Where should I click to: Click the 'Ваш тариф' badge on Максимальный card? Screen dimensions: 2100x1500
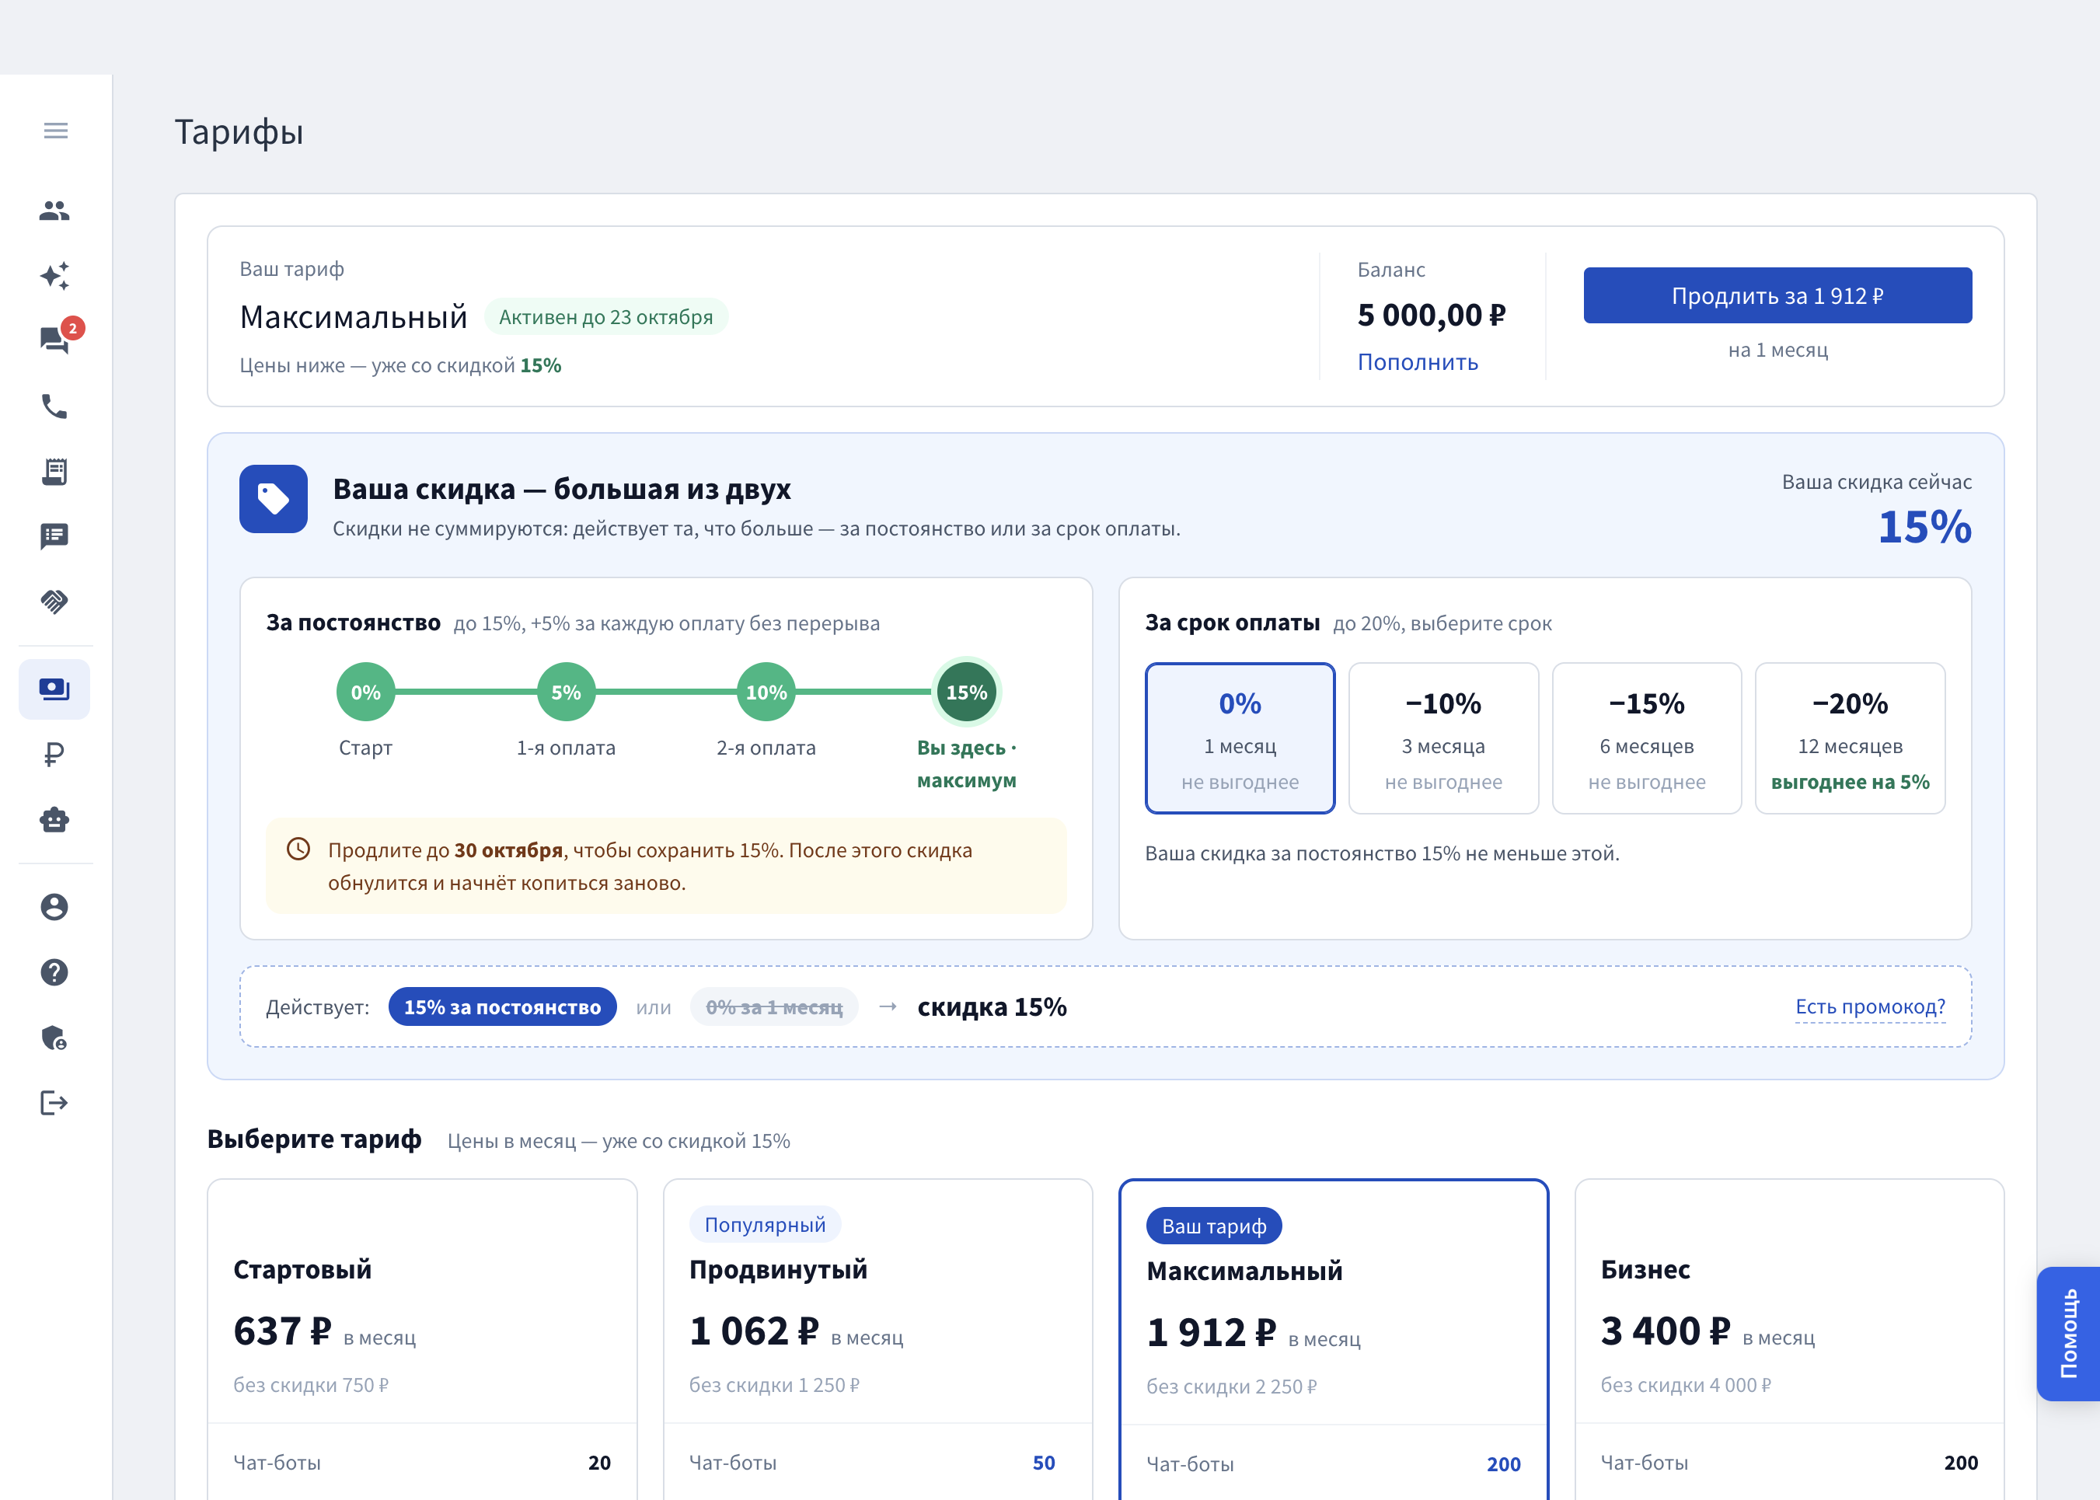pos(1215,1226)
